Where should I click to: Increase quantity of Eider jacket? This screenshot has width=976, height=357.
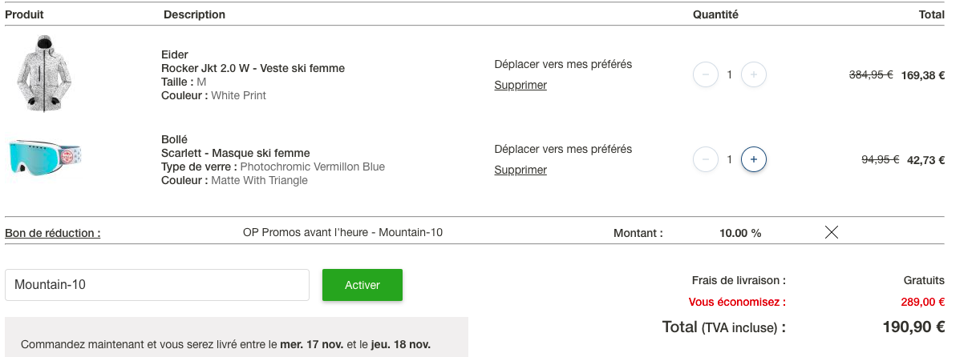(x=753, y=75)
